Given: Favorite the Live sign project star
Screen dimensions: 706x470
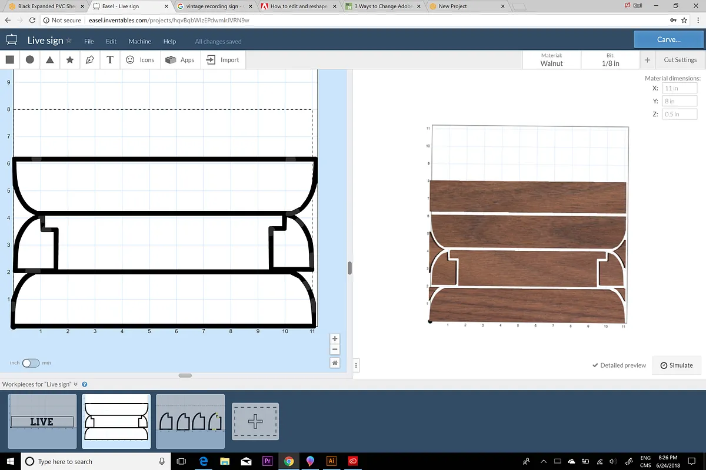Looking at the screenshot, I should pos(69,41).
